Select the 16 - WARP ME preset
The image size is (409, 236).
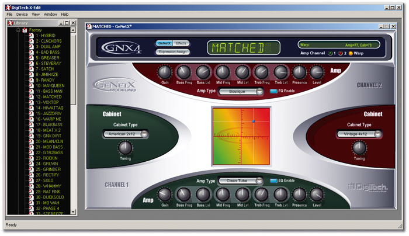click(x=48, y=119)
